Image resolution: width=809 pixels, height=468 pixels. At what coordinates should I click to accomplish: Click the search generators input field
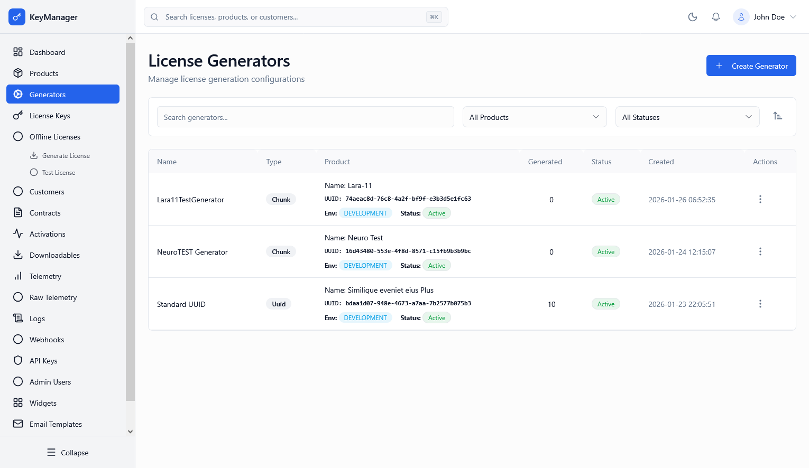(305, 117)
